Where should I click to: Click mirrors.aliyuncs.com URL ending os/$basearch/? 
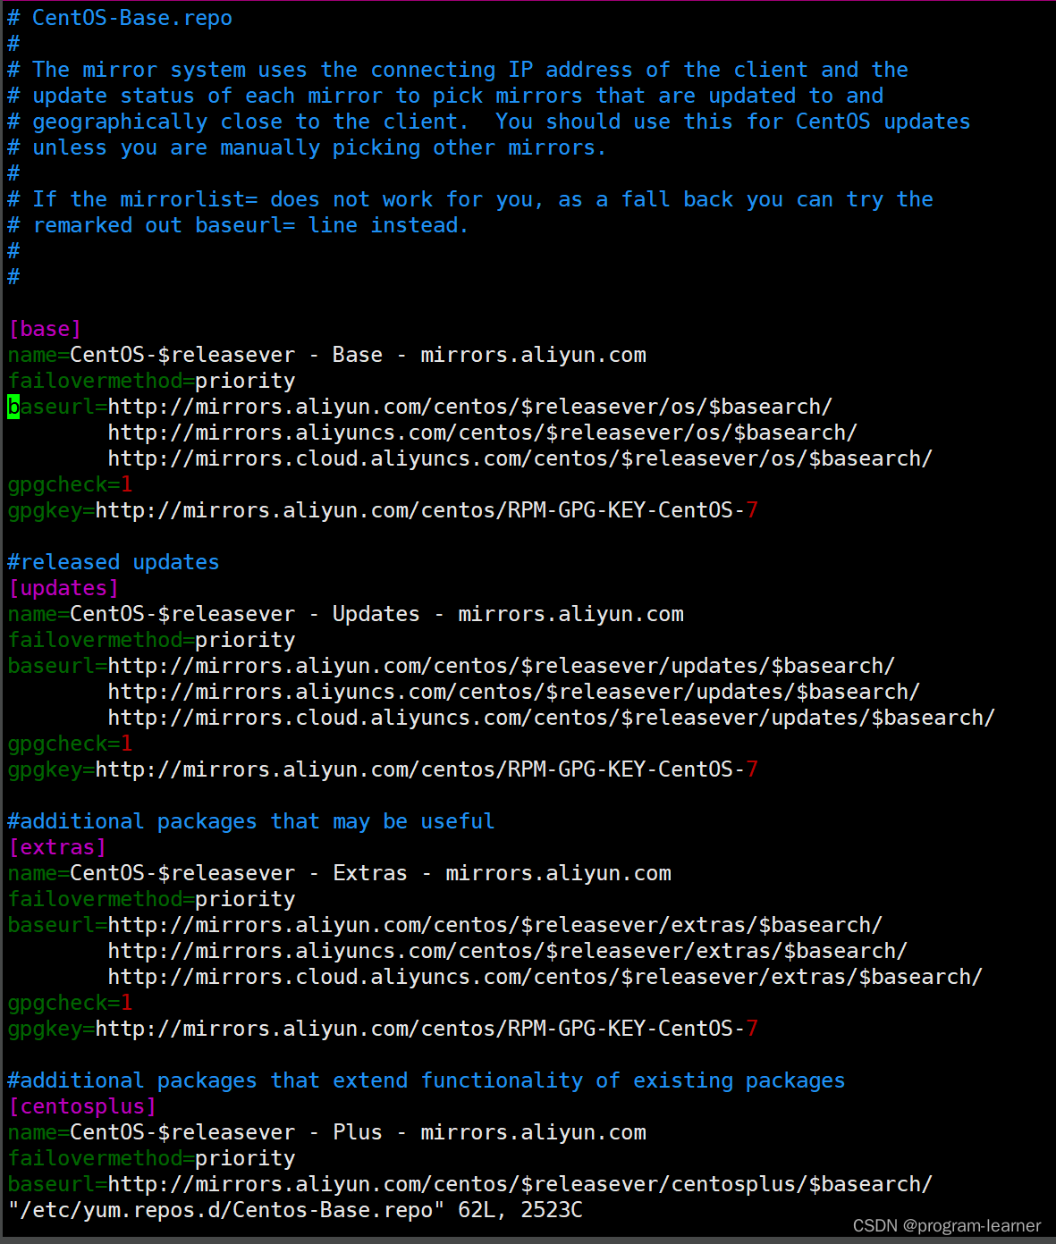coord(483,433)
